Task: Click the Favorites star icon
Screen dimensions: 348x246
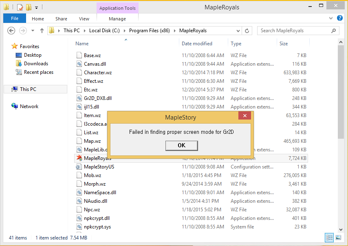Action: tap(15, 47)
